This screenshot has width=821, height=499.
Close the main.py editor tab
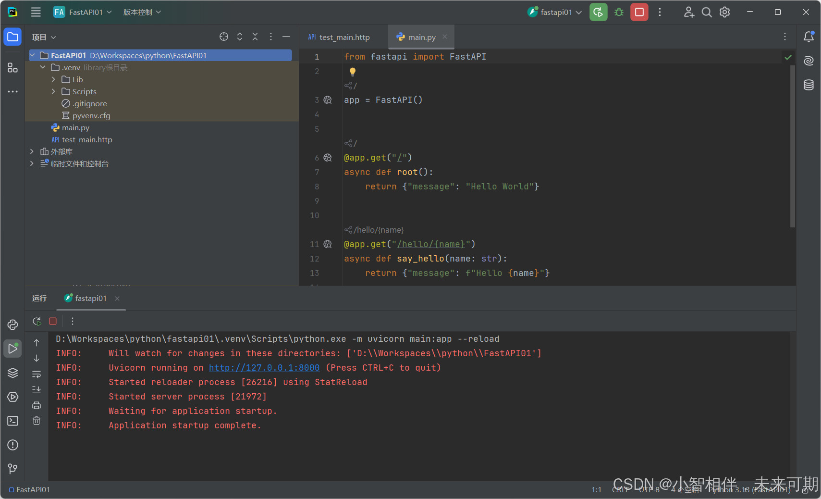coord(445,37)
